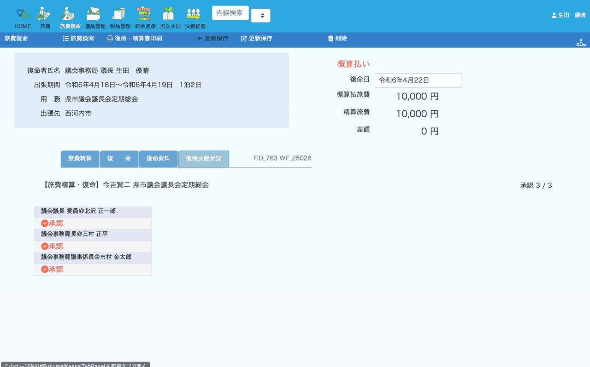Open the 物品管理 module icon
This screenshot has height=367, width=590.
point(120,18)
